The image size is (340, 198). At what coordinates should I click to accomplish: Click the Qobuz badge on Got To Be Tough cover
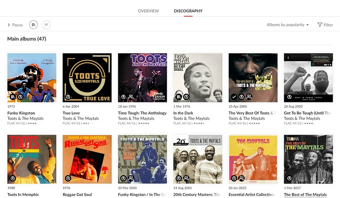tap(289, 97)
